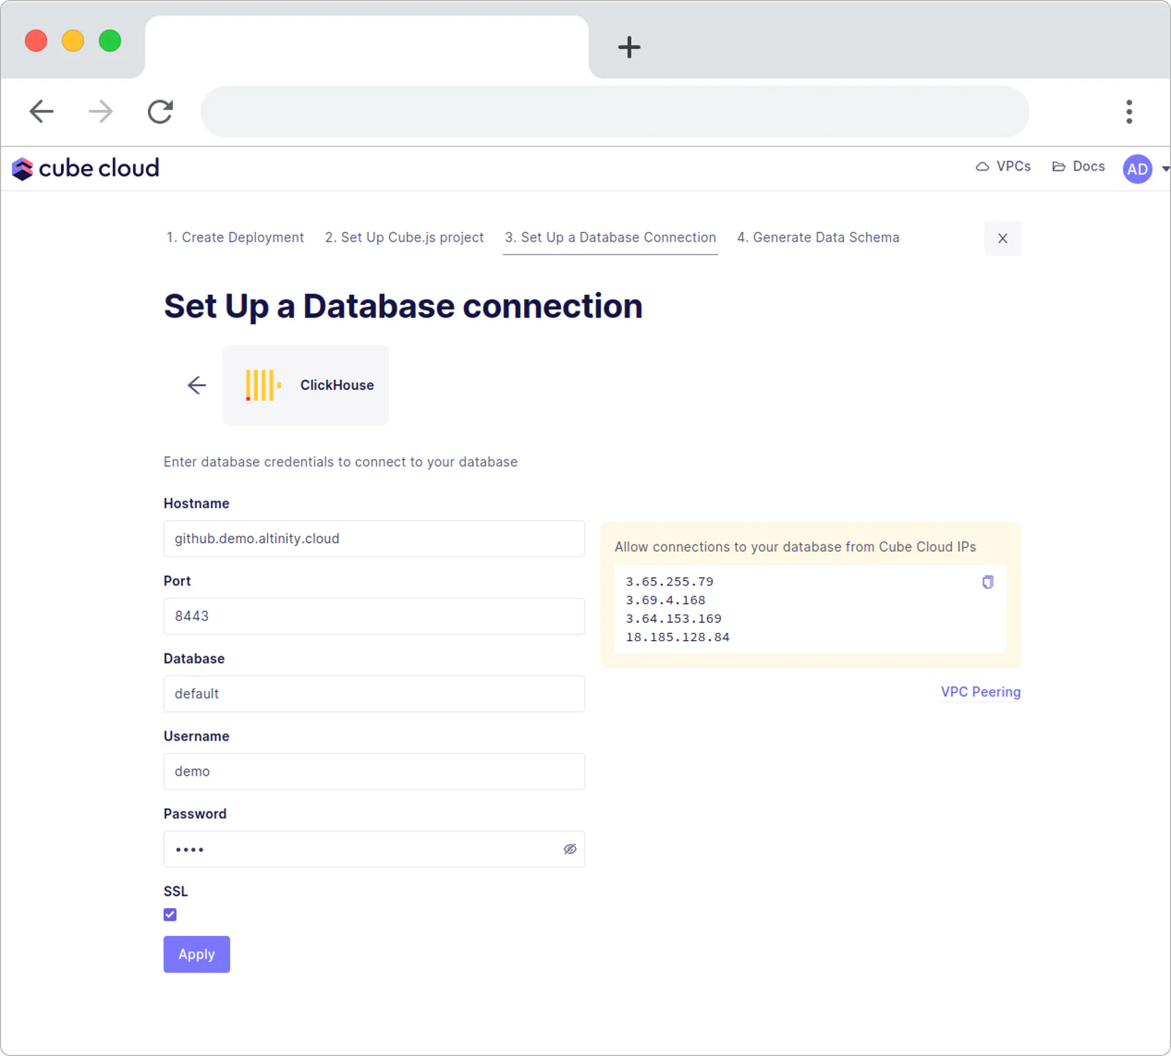The image size is (1171, 1056).
Task: Click the current blank browser tab
Action: tap(367, 47)
